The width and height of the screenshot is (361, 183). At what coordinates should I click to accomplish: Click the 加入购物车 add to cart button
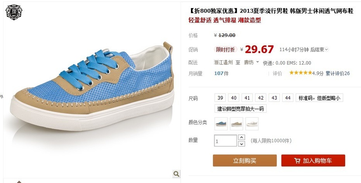(x=313, y=161)
